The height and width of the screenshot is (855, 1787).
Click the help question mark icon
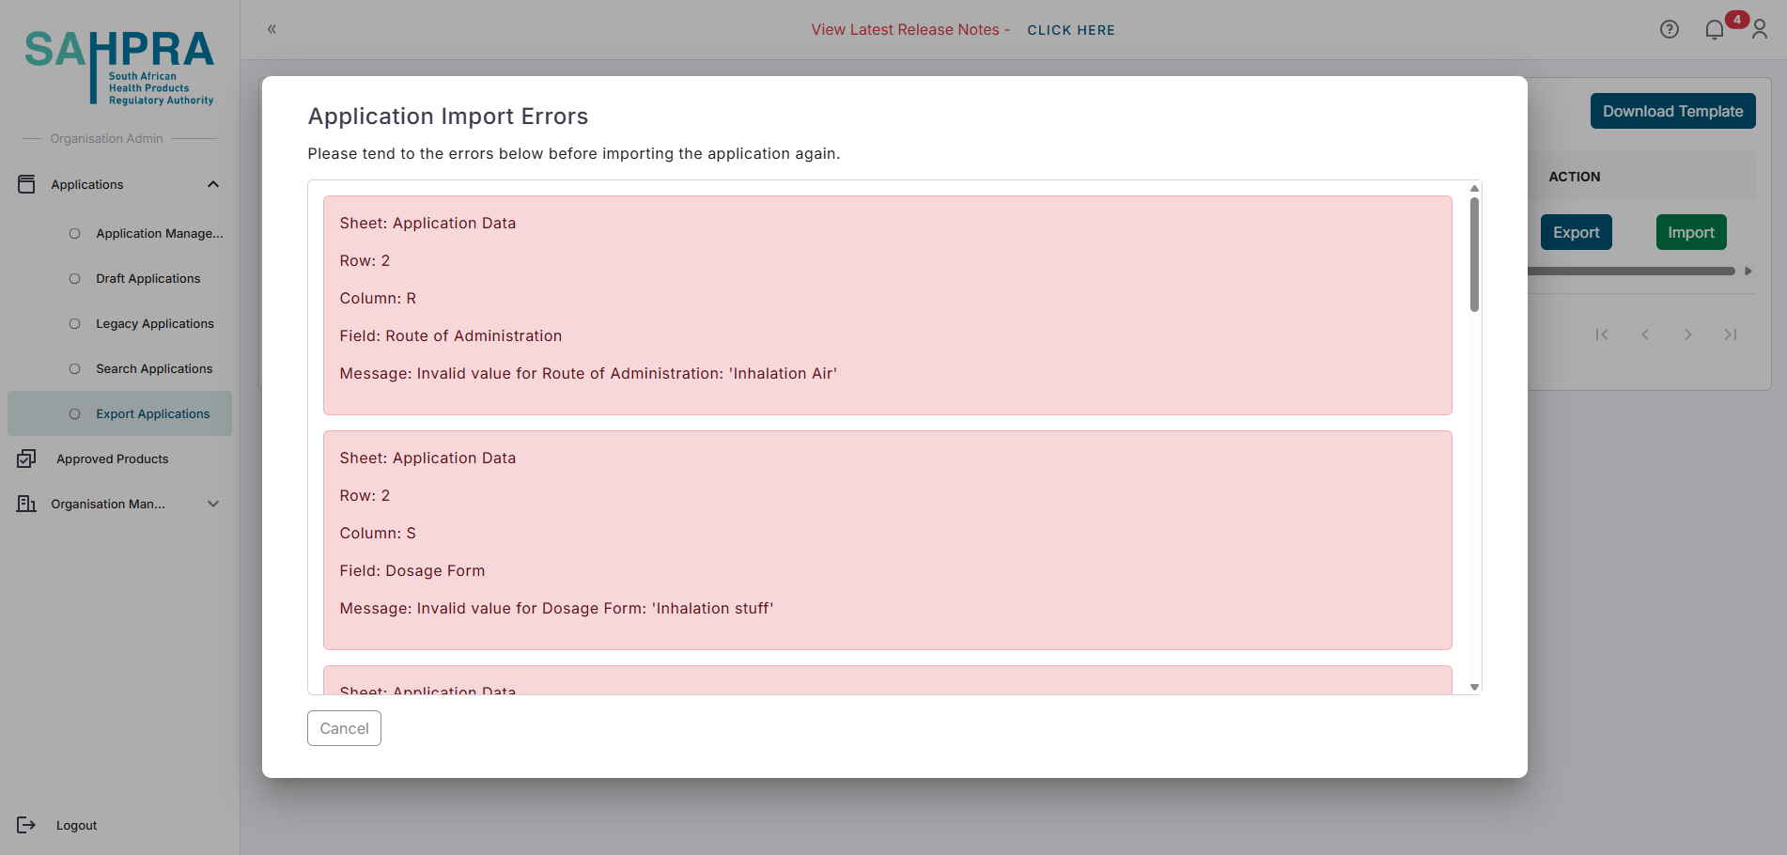point(1669,29)
